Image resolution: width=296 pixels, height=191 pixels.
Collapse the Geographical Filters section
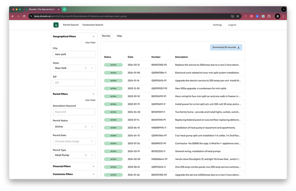(x=93, y=36)
